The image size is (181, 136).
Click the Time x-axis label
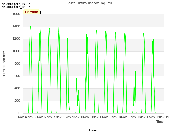pyautogui.click(x=160, y=122)
